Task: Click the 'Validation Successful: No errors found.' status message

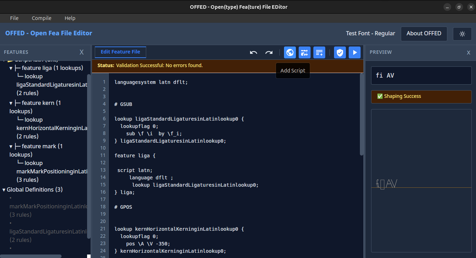Action: (159, 65)
